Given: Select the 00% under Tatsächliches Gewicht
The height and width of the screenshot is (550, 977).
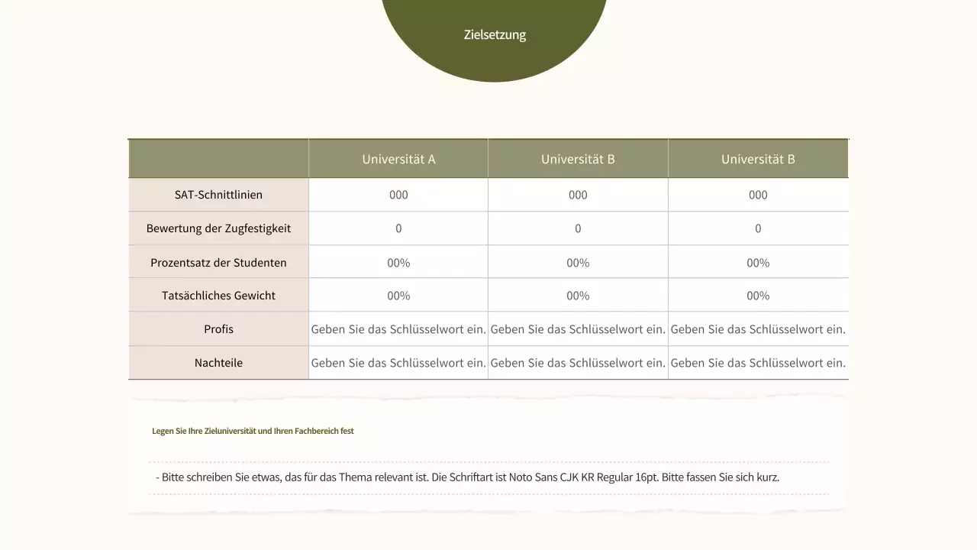Looking at the screenshot, I should pyautogui.click(x=398, y=295).
